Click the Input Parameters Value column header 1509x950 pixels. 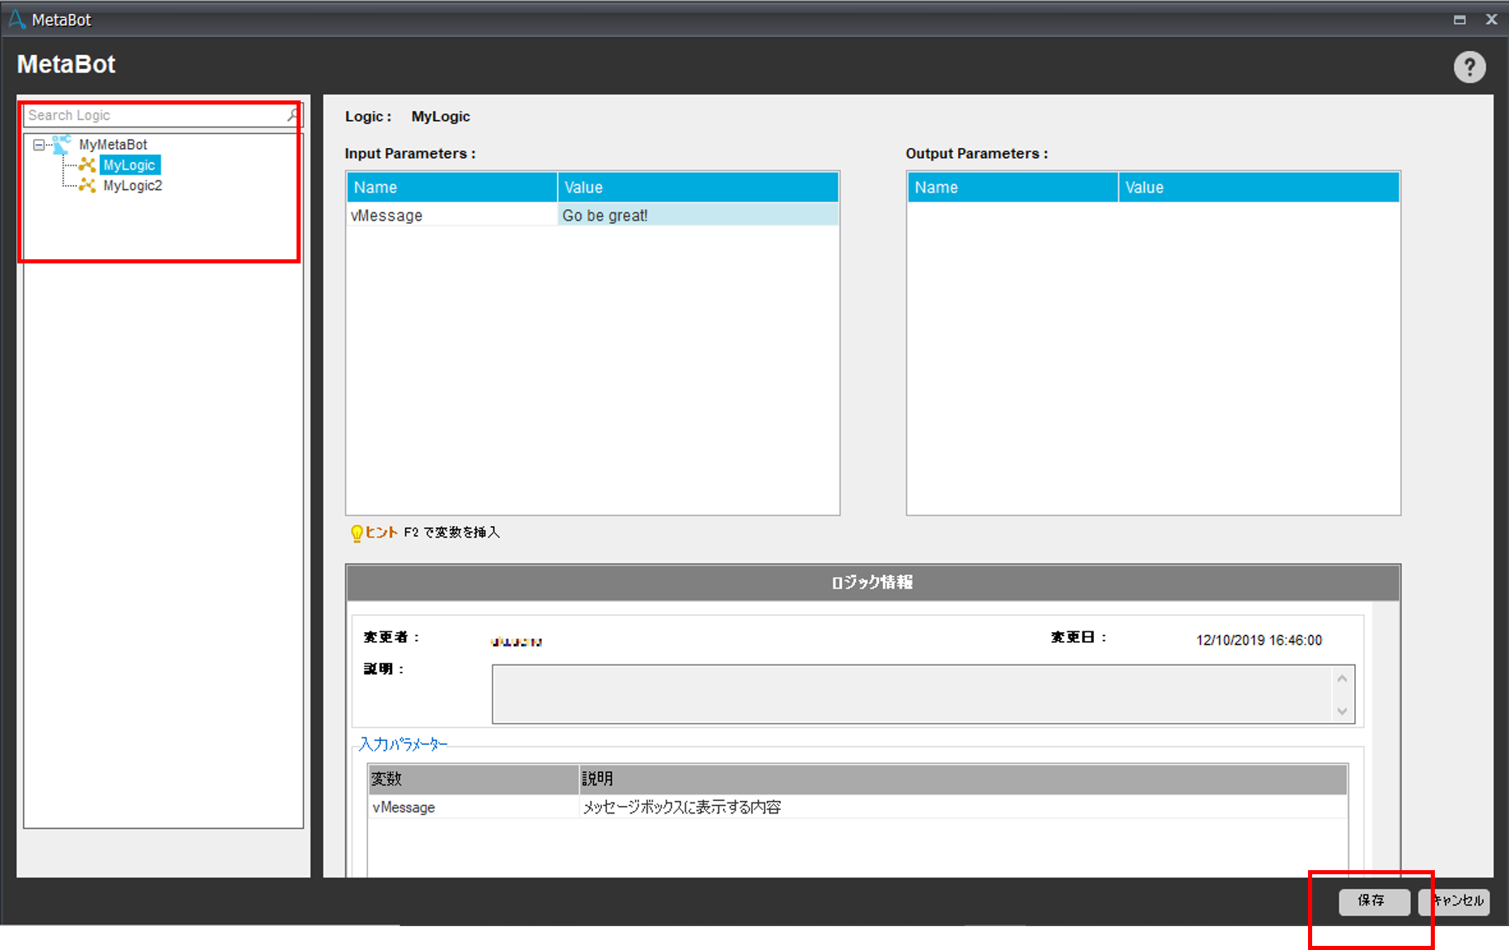point(698,187)
